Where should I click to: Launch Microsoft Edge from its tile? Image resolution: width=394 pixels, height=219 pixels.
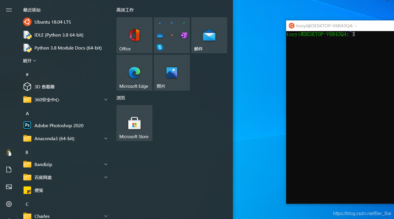pyautogui.click(x=134, y=73)
